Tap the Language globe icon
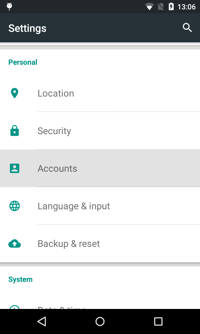200x334 pixels. (x=15, y=206)
